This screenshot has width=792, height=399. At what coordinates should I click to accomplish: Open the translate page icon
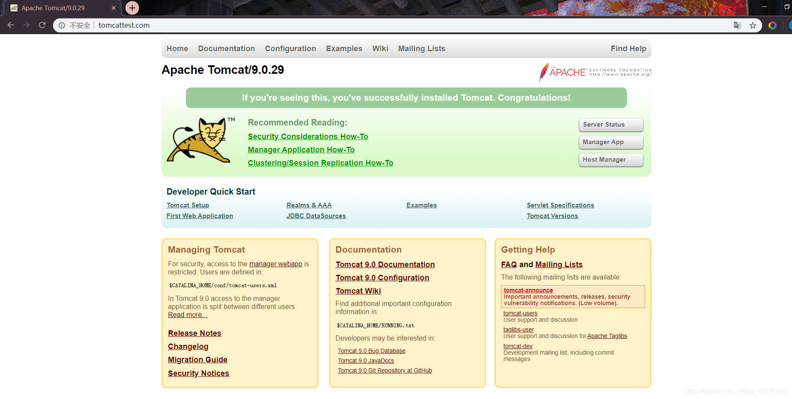tap(737, 25)
